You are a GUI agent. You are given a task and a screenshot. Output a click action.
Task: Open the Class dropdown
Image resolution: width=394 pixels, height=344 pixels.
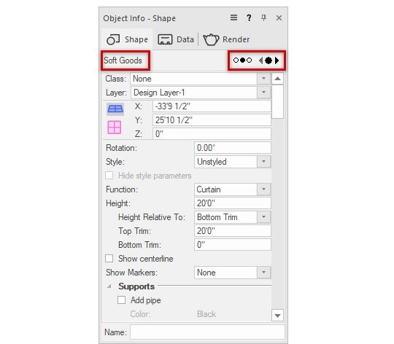click(x=200, y=79)
